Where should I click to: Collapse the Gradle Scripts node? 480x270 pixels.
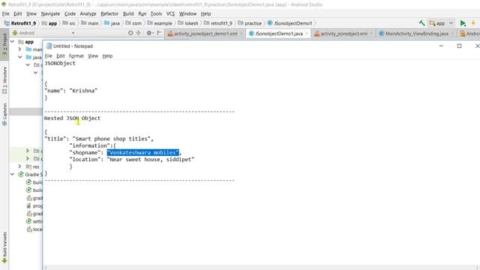(13, 174)
